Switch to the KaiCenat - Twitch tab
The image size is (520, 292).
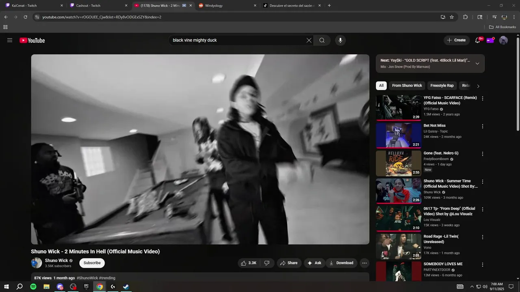pyautogui.click(x=33, y=6)
